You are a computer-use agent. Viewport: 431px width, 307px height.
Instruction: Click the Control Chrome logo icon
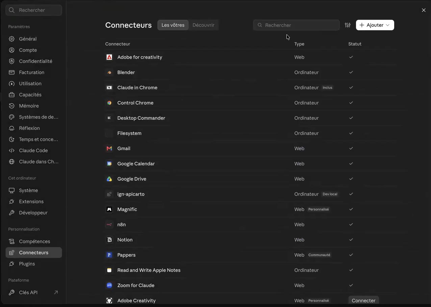109,103
